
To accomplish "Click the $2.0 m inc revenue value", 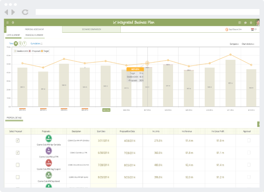I will (x=189, y=178).
